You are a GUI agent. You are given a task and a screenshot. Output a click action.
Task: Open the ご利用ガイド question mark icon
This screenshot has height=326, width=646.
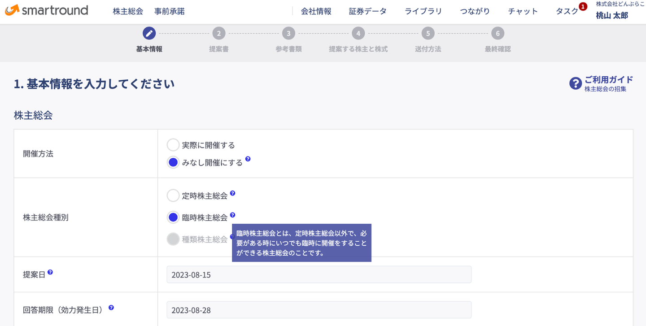click(x=575, y=83)
